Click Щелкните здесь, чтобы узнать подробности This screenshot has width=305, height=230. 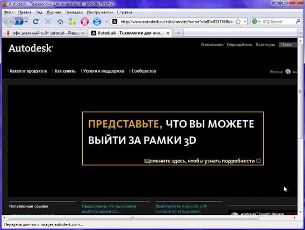[x=199, y=161]
